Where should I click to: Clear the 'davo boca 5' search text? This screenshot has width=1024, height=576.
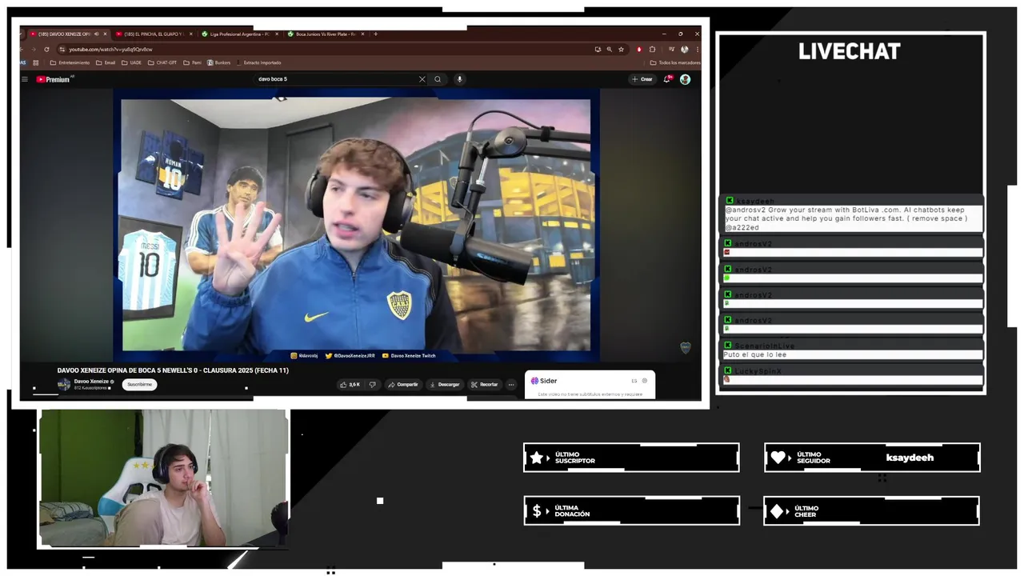click(422, 79)
